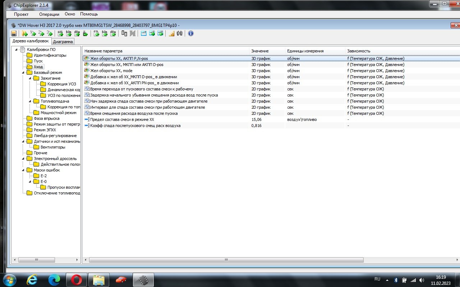Open the 'Операции' menu
460x287 pixels.
[49, 14]
